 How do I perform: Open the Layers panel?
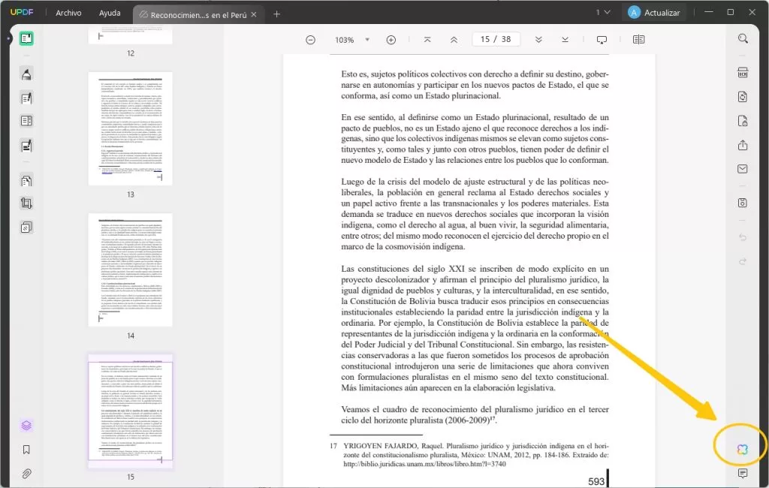[x=26, y=425]
